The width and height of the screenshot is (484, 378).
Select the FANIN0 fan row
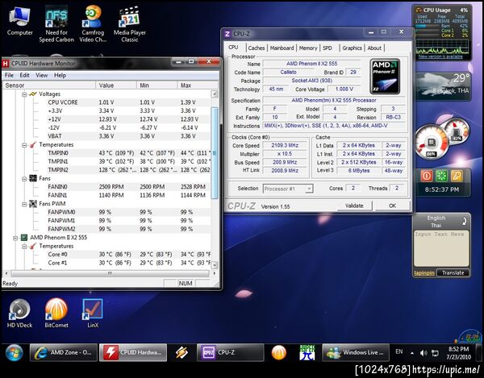coord(106,187)
